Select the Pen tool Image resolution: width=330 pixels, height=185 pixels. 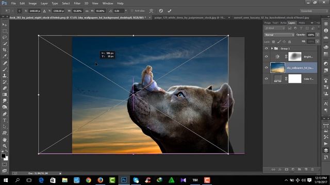pos(5,114)
